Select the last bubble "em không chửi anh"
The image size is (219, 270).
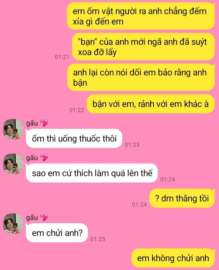[x=173, y=258]
